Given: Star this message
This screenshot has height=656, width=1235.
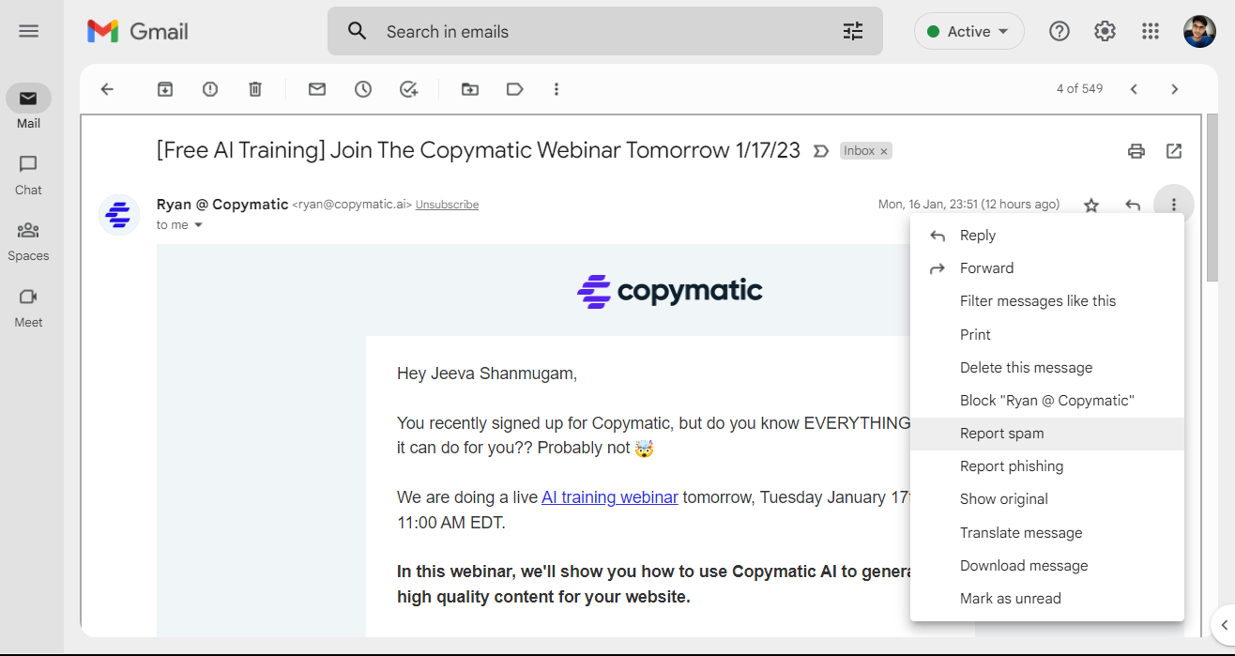Looking at the screenshot, I should click(x=1091, y=205).
